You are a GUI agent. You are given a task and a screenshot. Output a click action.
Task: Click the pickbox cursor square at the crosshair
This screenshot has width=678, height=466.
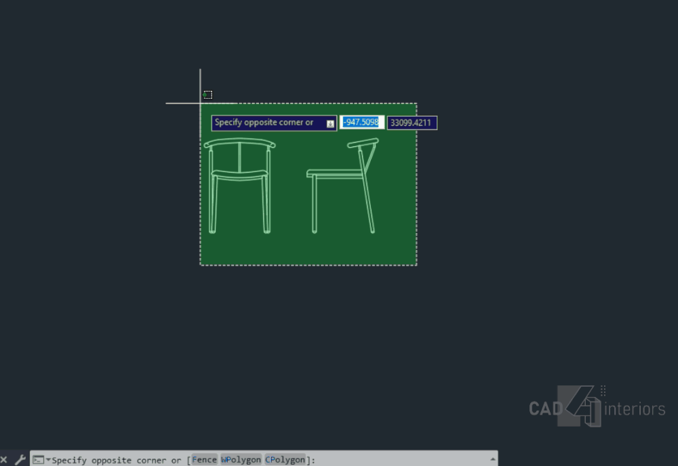pyautogui.click(x=207, y=95)
